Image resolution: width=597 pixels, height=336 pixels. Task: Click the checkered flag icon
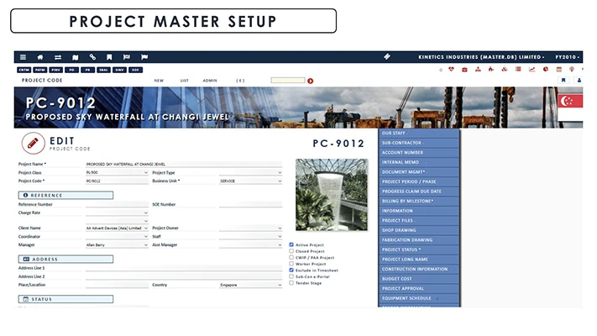[127, 57]
